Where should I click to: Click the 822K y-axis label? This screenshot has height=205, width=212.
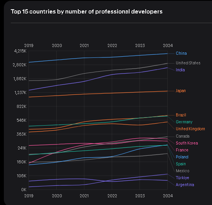[x=22, y=106]
